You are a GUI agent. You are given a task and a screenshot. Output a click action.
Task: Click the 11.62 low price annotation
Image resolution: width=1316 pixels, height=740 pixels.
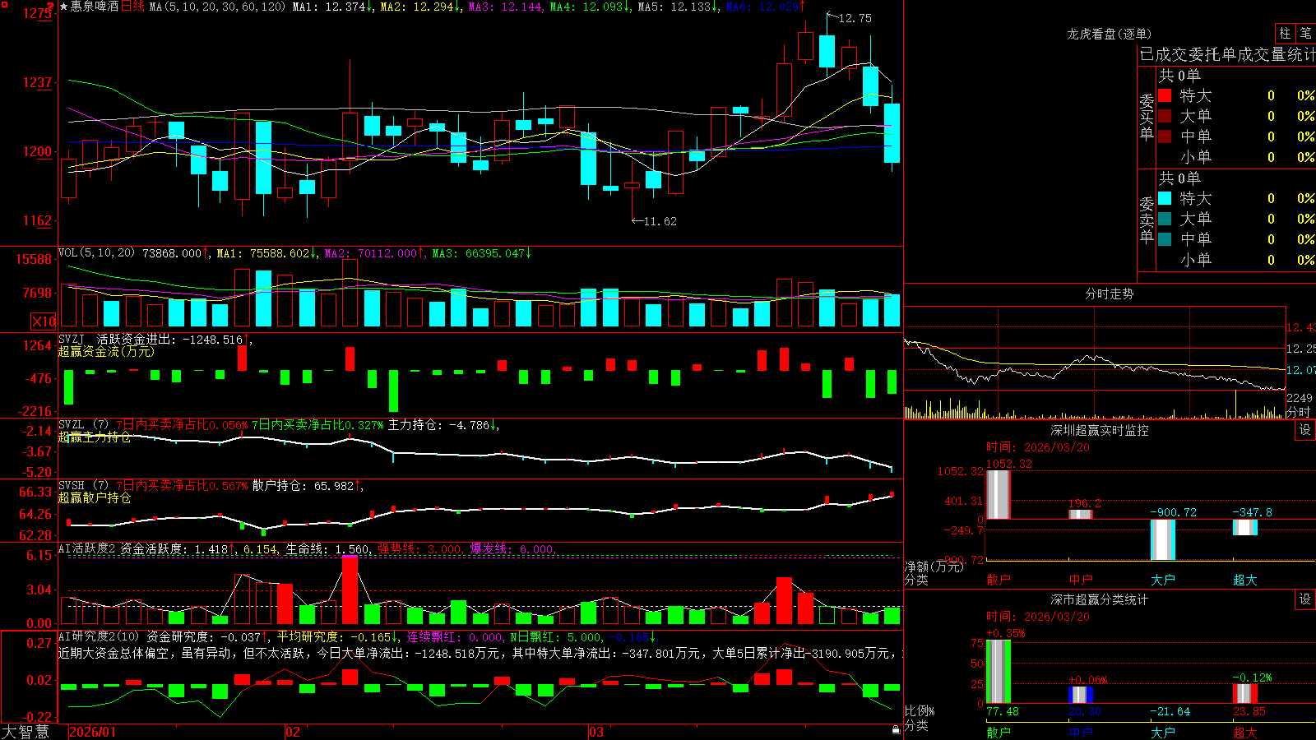pyautogui.click(x=660, y=221)
